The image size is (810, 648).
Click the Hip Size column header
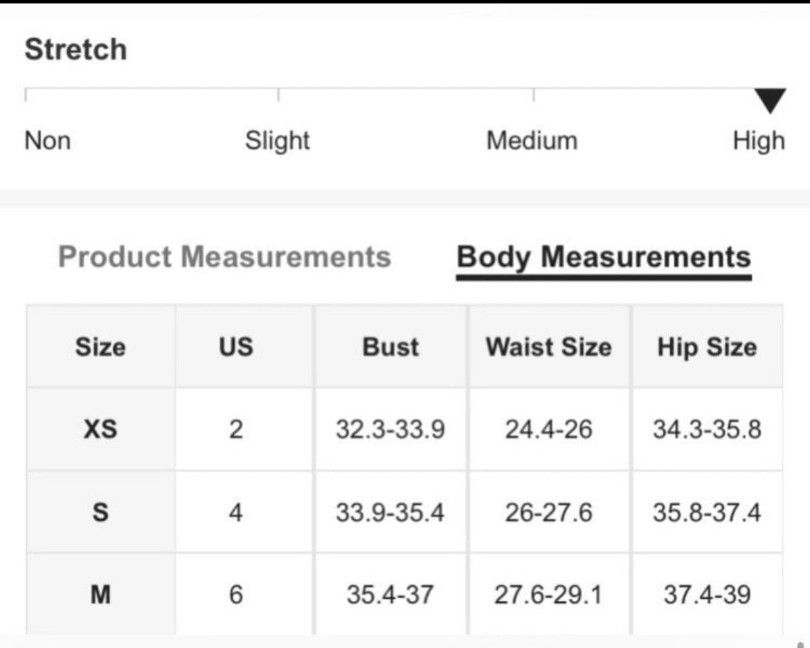(708, 346)
